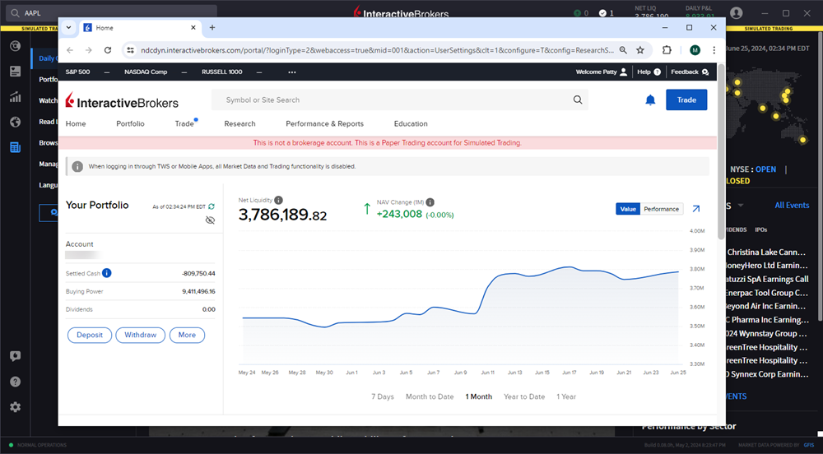
Task: Toggle hide portfolio values eye icon
Action: coord(210,220)
